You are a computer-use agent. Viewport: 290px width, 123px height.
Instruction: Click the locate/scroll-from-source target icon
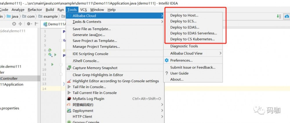[14, 24]
